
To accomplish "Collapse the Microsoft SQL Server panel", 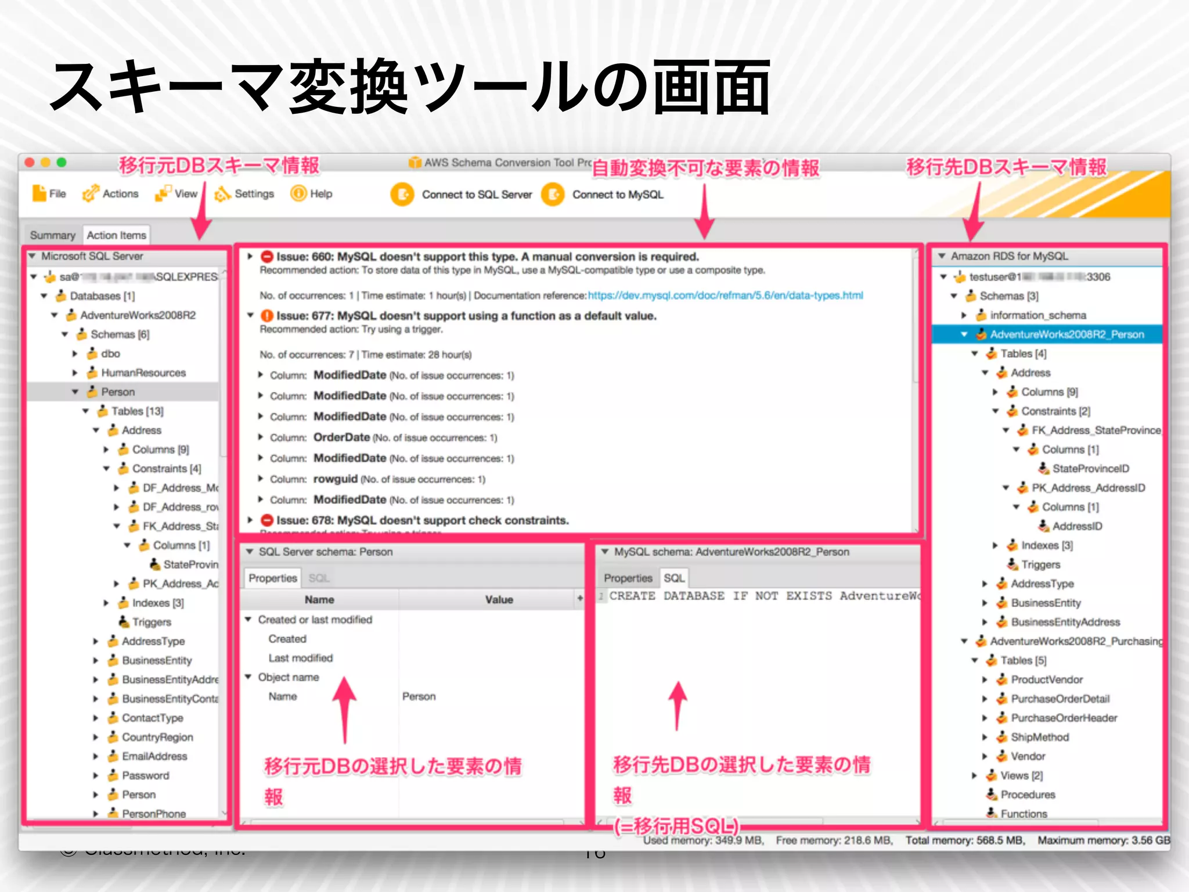I will (x=32, y=256).
